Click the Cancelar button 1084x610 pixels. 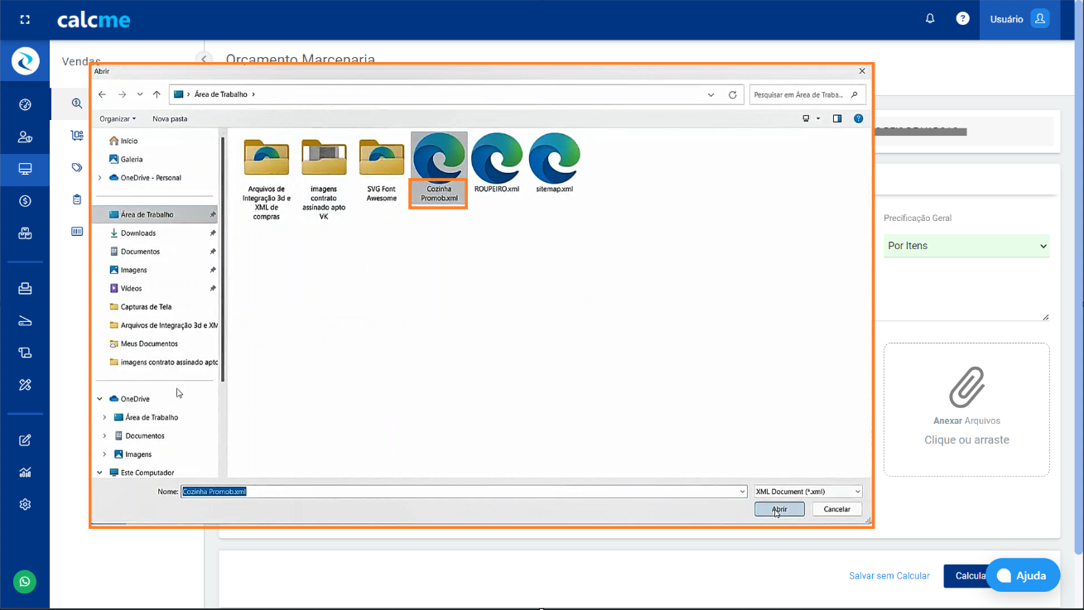pyautogui.click(x=836, y=509)
